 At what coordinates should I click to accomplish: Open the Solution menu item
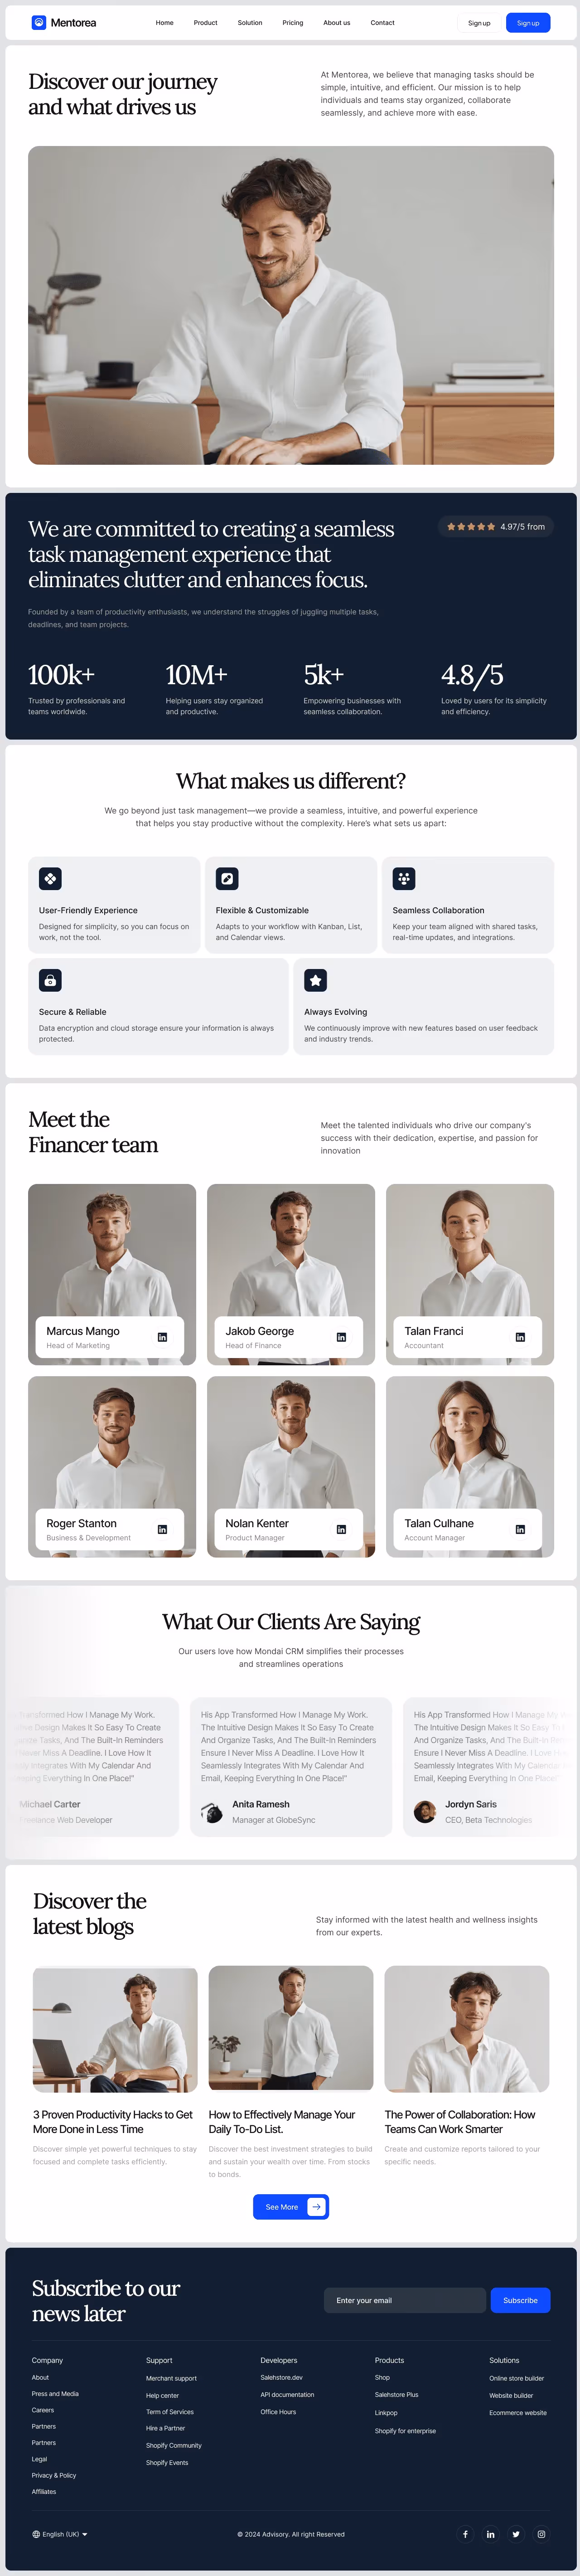click(250, 22)
